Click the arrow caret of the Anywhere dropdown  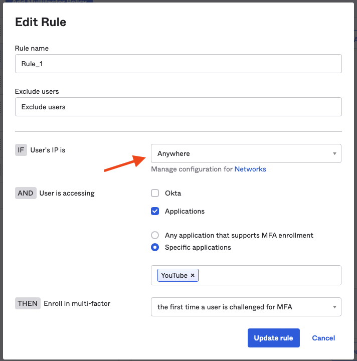click(x=334, y=153)
